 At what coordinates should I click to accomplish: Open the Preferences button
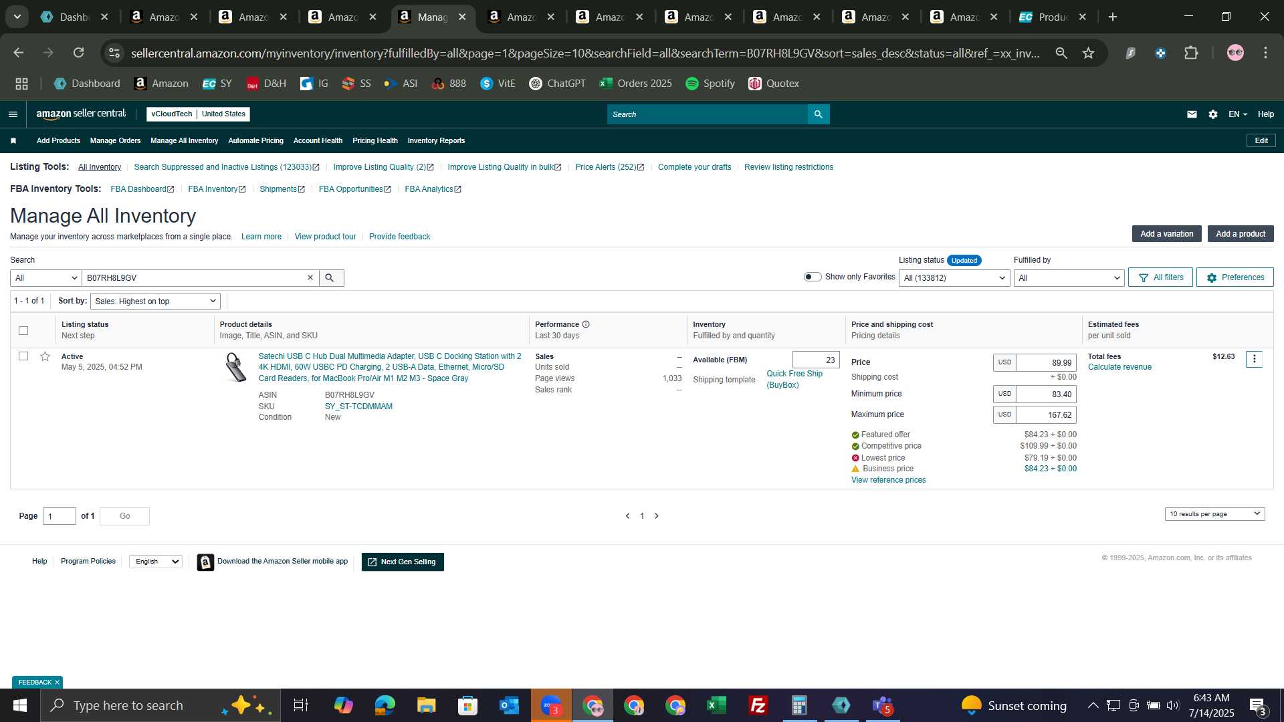1235,277
